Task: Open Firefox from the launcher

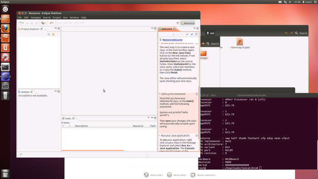Action: click(x=5, y=28)
